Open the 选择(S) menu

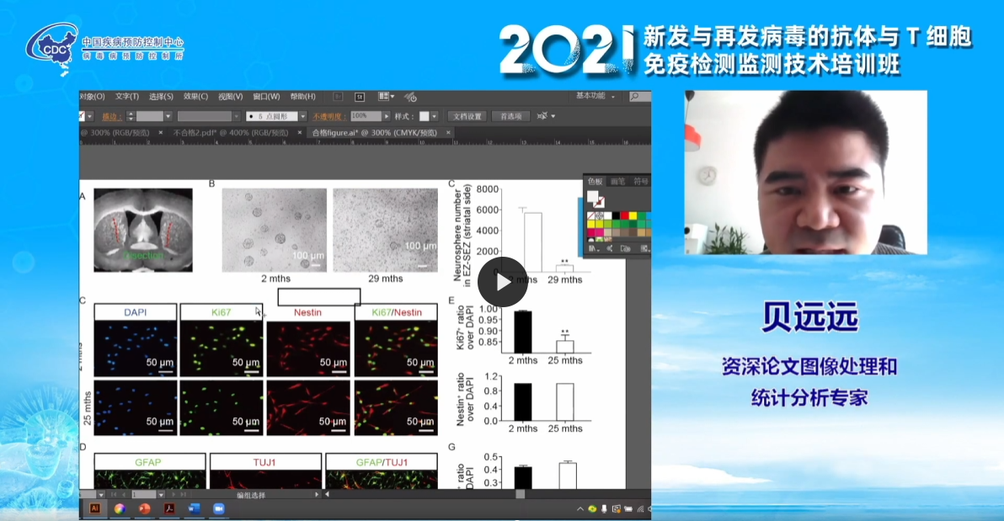coord(161,97)
